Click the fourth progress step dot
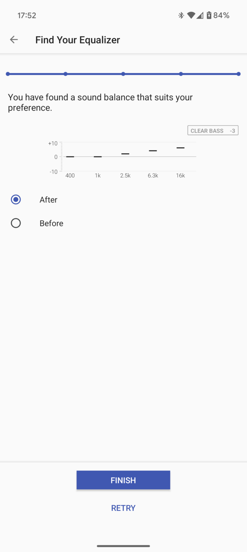Image resolution: width=247 pixels, height=552 pixels. click(181, 74)
